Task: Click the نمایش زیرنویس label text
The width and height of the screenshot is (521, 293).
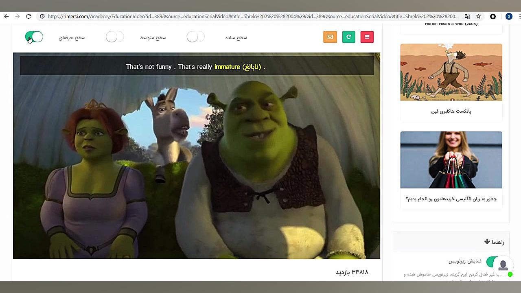Action: [x=465, y=261]
